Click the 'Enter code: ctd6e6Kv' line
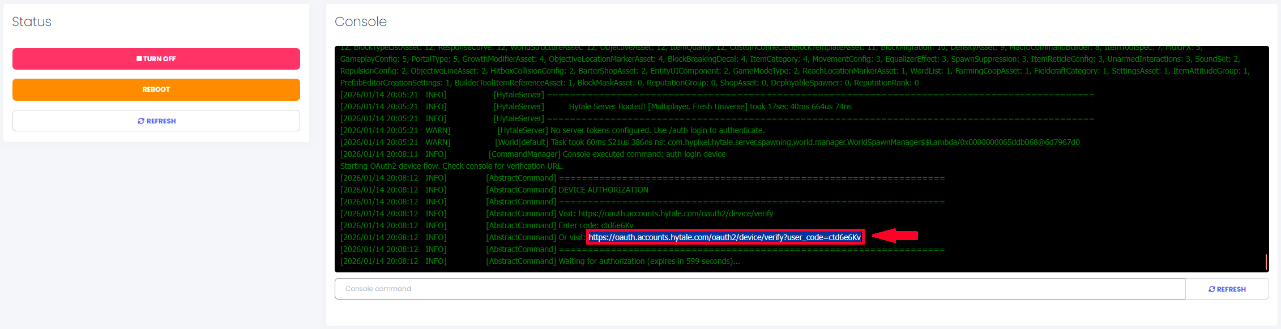Image resolution: width=1281 pixels, height=329 pixels. [x=486, y=225]
